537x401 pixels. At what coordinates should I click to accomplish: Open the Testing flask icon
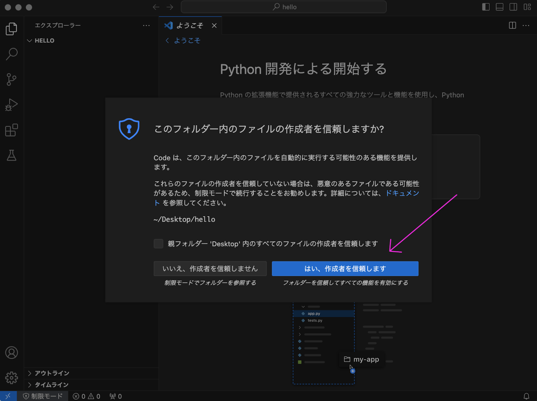12,155
